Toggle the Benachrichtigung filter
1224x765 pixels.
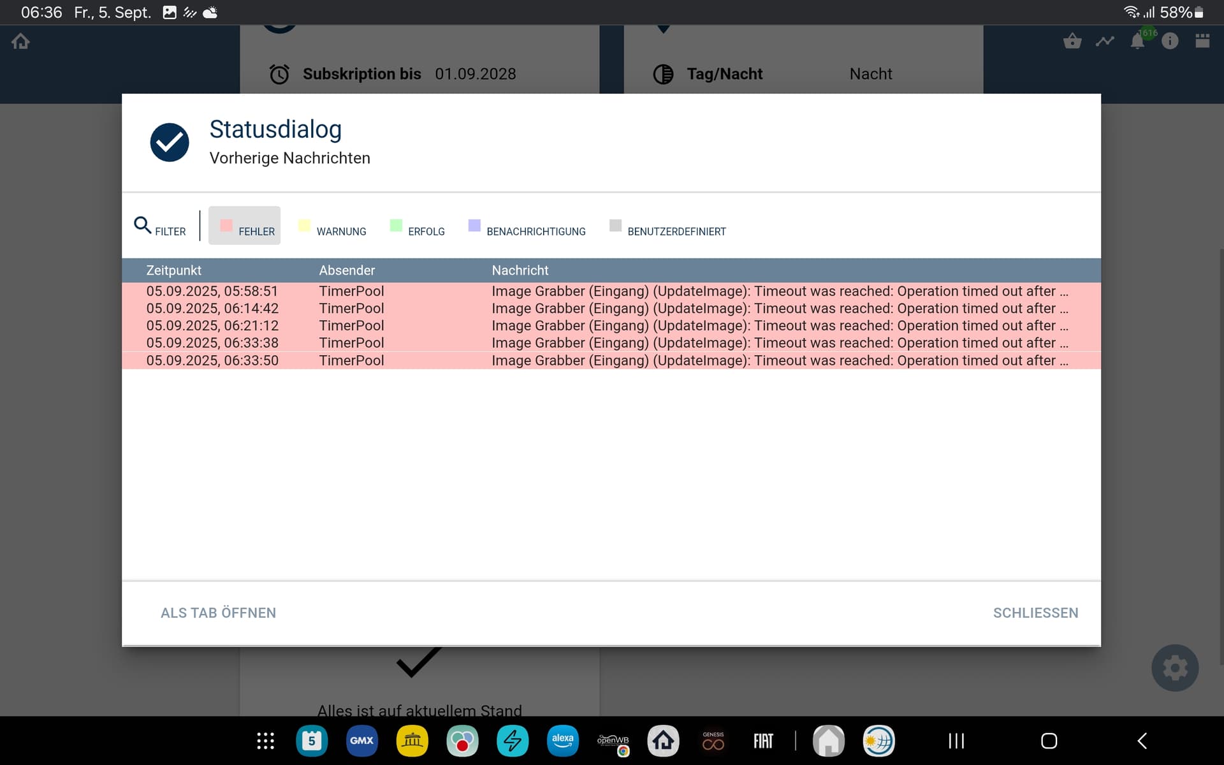[527, 227]
